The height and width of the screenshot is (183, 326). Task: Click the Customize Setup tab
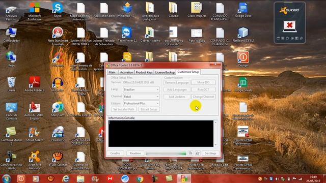point(188,72)
